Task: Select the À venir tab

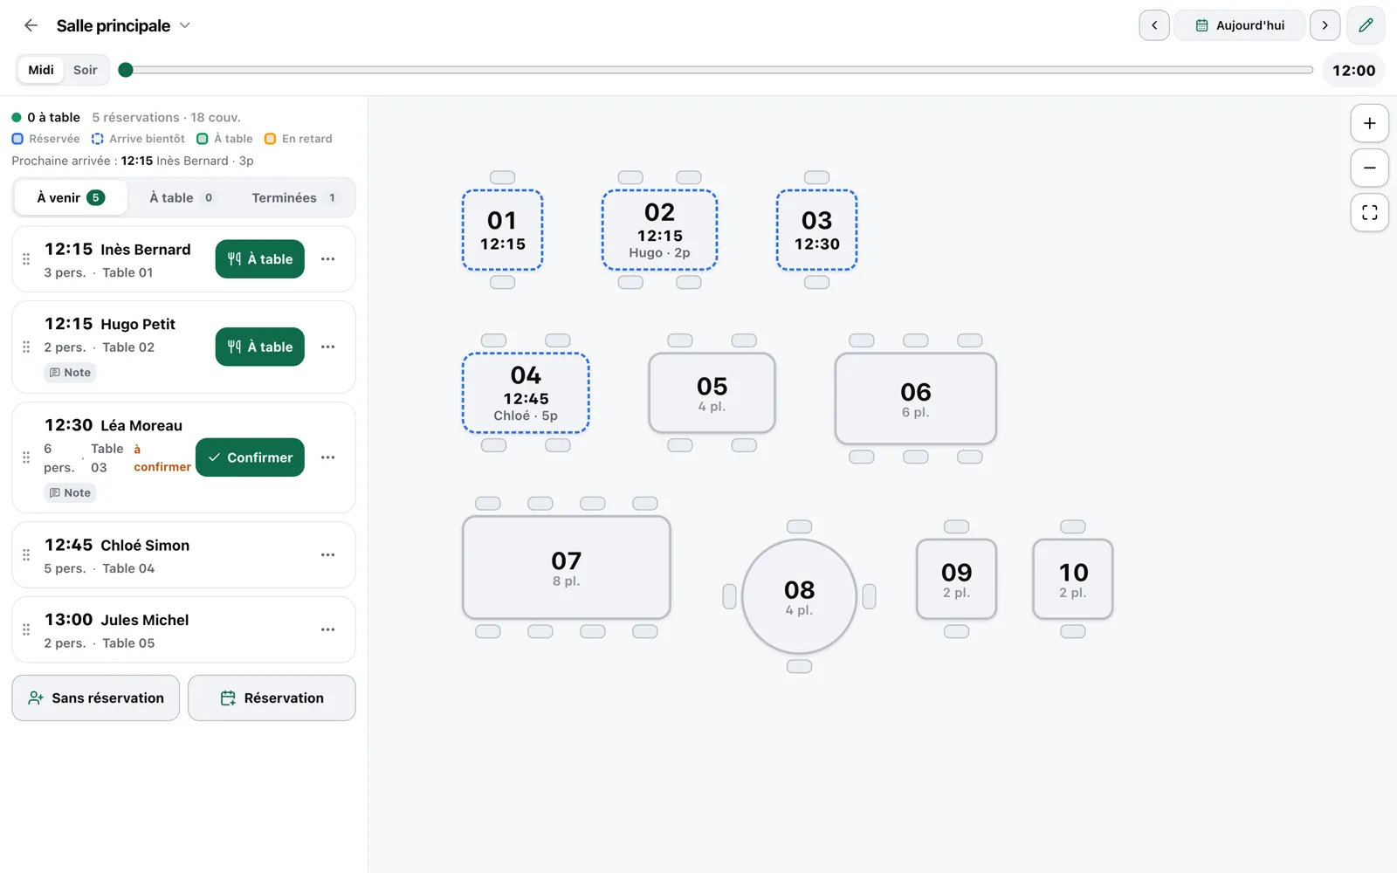Action: [71, 197]
